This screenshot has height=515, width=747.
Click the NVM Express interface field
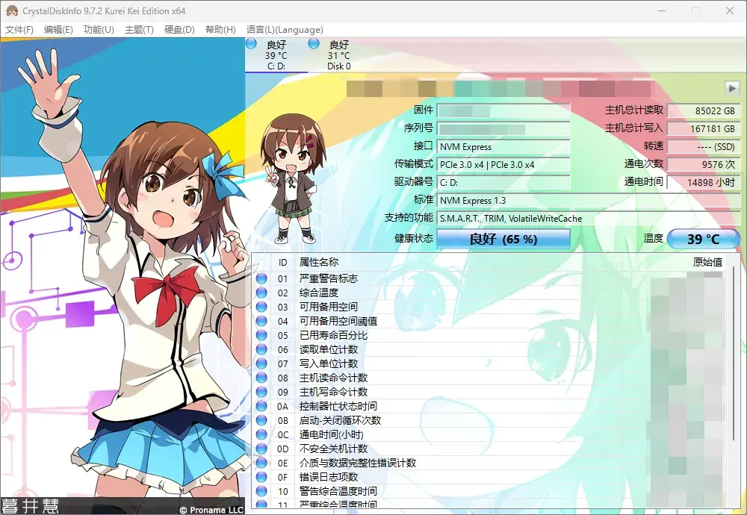click(x=503, y=146)
